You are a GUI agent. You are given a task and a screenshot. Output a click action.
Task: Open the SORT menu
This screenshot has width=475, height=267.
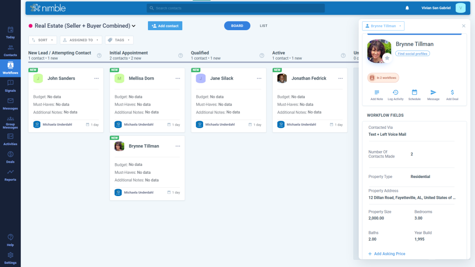(42, 40)
